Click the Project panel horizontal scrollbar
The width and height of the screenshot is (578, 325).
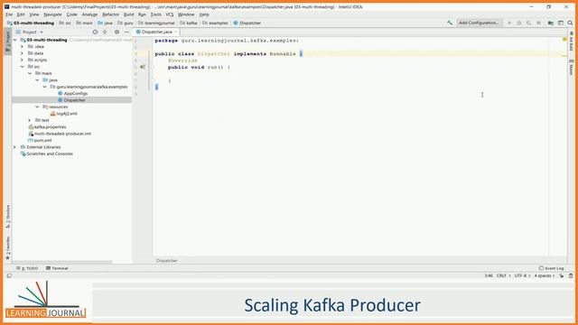pos(62,262)
